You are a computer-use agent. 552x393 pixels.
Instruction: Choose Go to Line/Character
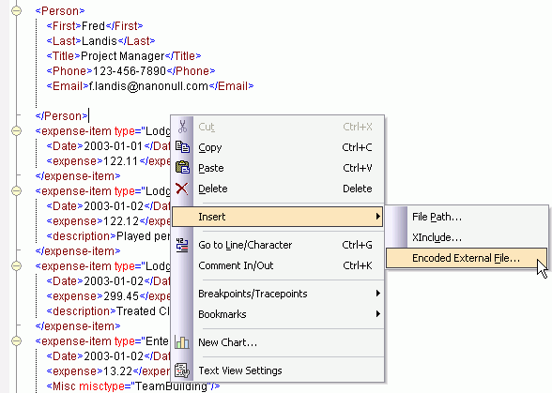click(278, 245)
